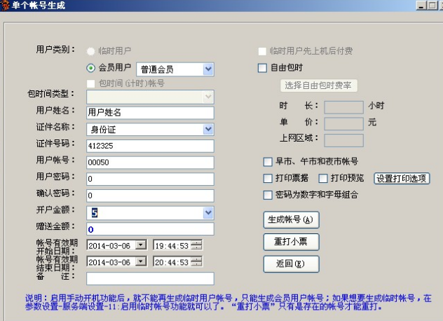
Task: Toggle 包时间(计时)帐号 checkbox
Action: pos(90,83)
